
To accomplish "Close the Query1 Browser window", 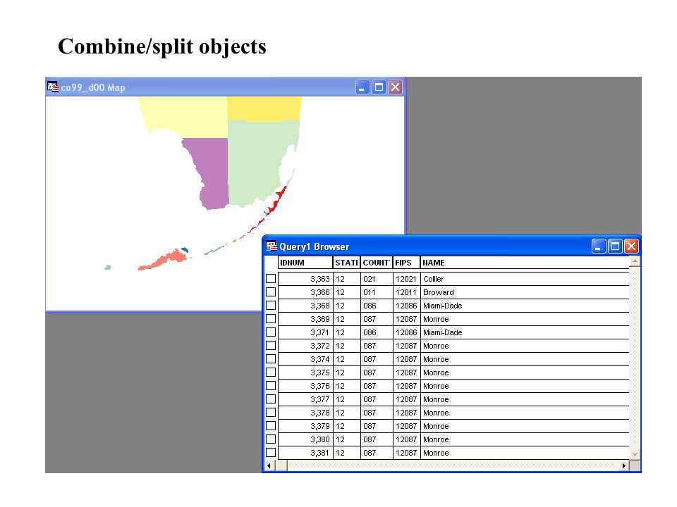I will point(631,246).
